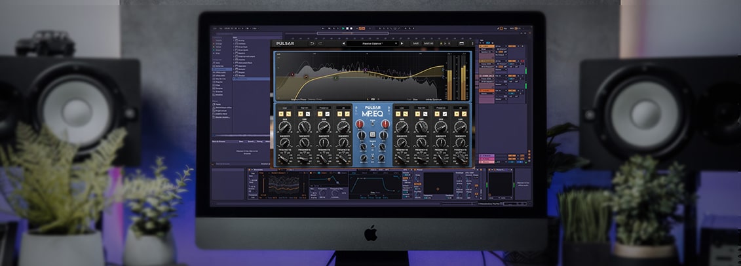Click SAVE in the Pulsar header
The image size is (741, 266).
coord(417,44)
